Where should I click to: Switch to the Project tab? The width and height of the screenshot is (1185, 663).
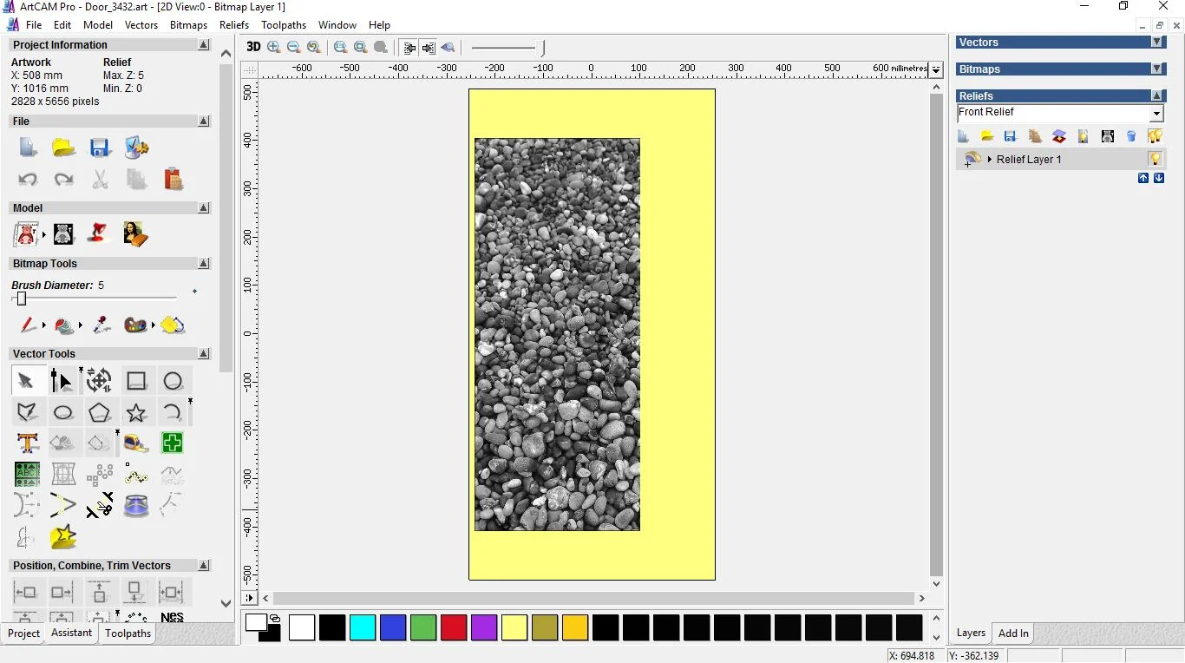pos(23,633)
